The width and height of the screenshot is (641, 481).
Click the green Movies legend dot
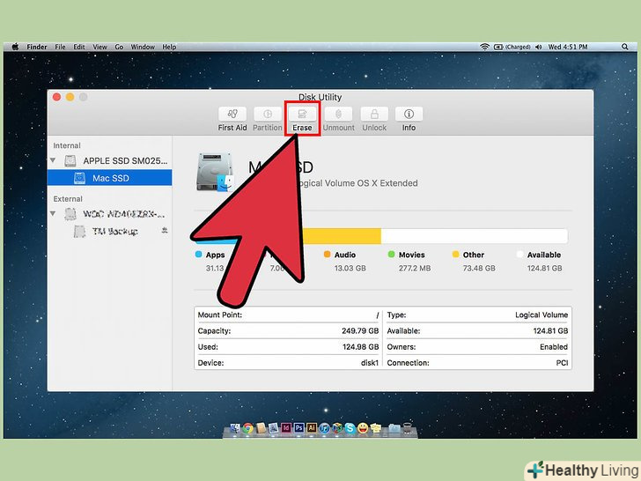coord(391,254)
